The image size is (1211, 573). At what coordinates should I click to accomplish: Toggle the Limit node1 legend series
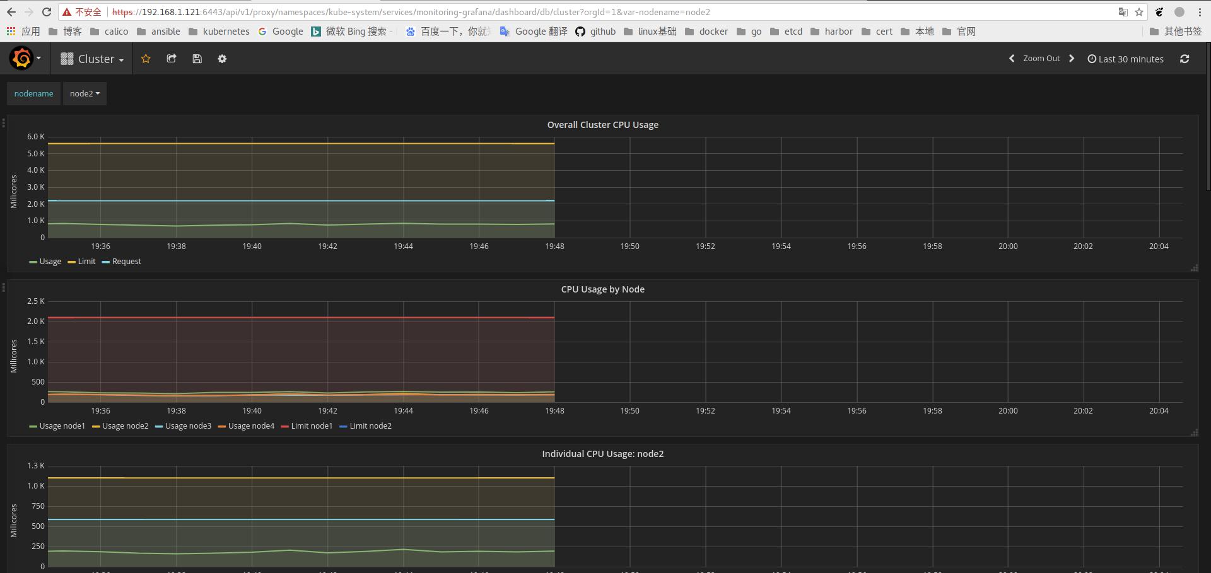click(x=307, y=426)
